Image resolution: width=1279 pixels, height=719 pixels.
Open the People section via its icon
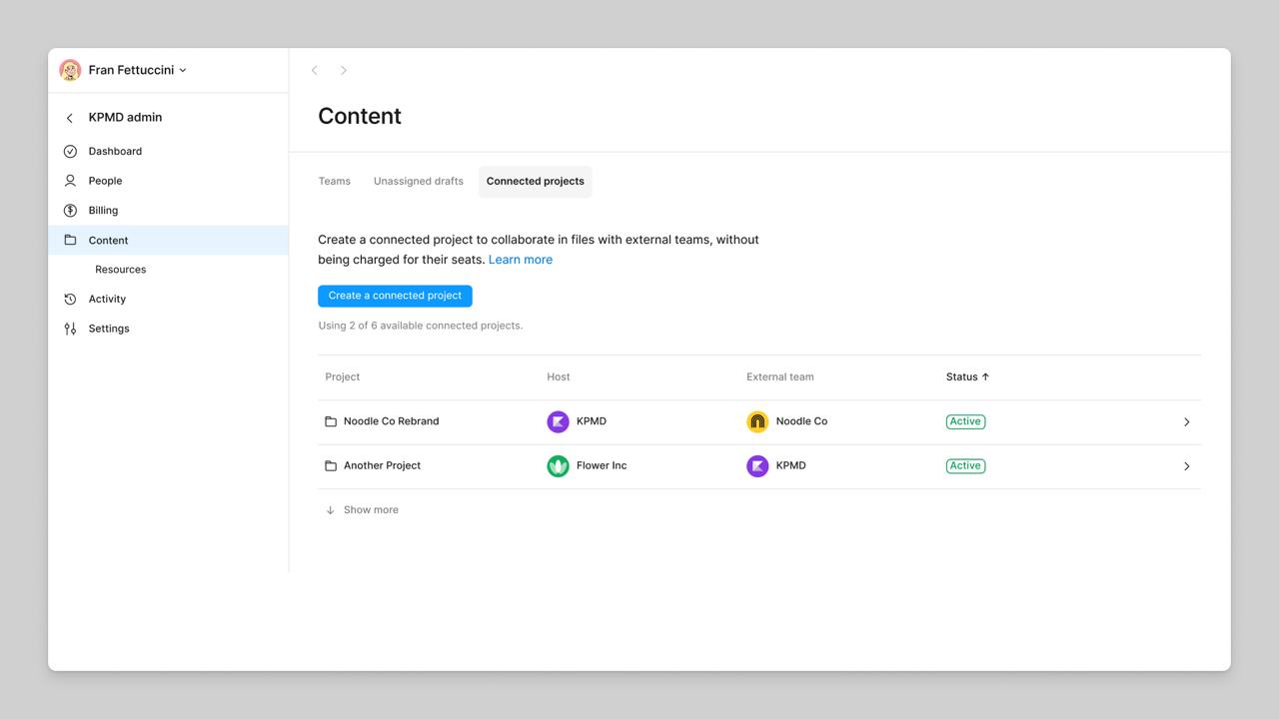point(69,181)
